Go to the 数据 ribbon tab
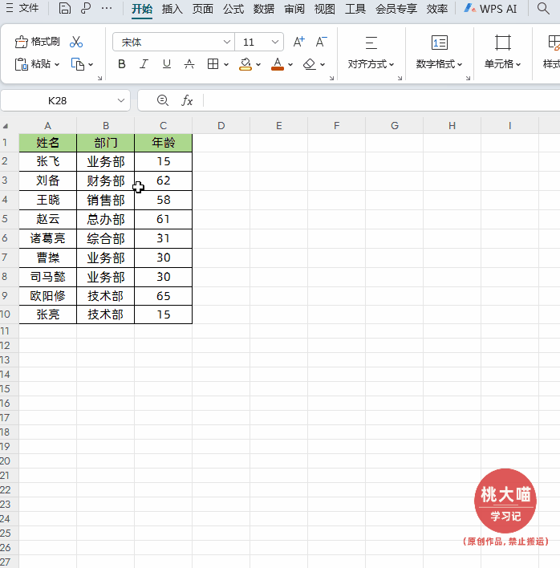Image resolution: width=560 pixels, height=568 pixels. click(264, 9)
